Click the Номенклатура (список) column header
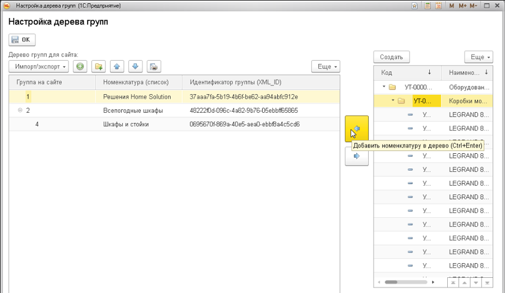The height and width of the screenshot is (293, 505). pyautogui.click(x=139, y=82)
